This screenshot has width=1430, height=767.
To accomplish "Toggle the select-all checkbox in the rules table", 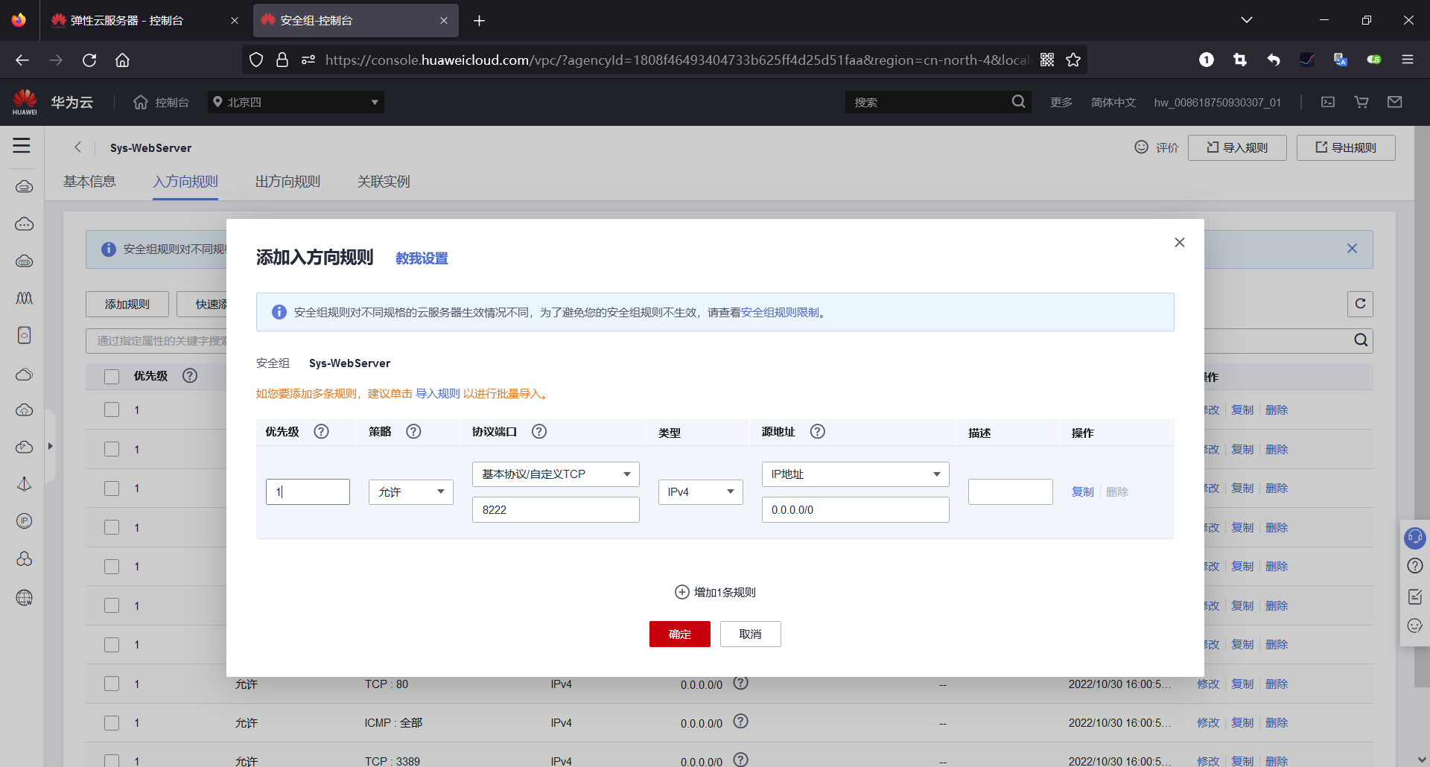I will [112, 376].
